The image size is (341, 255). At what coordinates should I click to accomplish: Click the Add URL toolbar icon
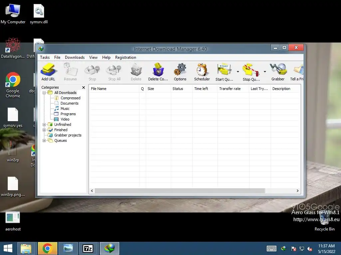click(48, 72)
